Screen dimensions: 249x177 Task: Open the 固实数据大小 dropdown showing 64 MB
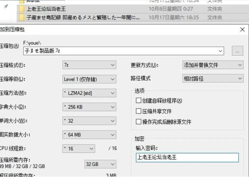pyautogui.click(x=89, y=135)
